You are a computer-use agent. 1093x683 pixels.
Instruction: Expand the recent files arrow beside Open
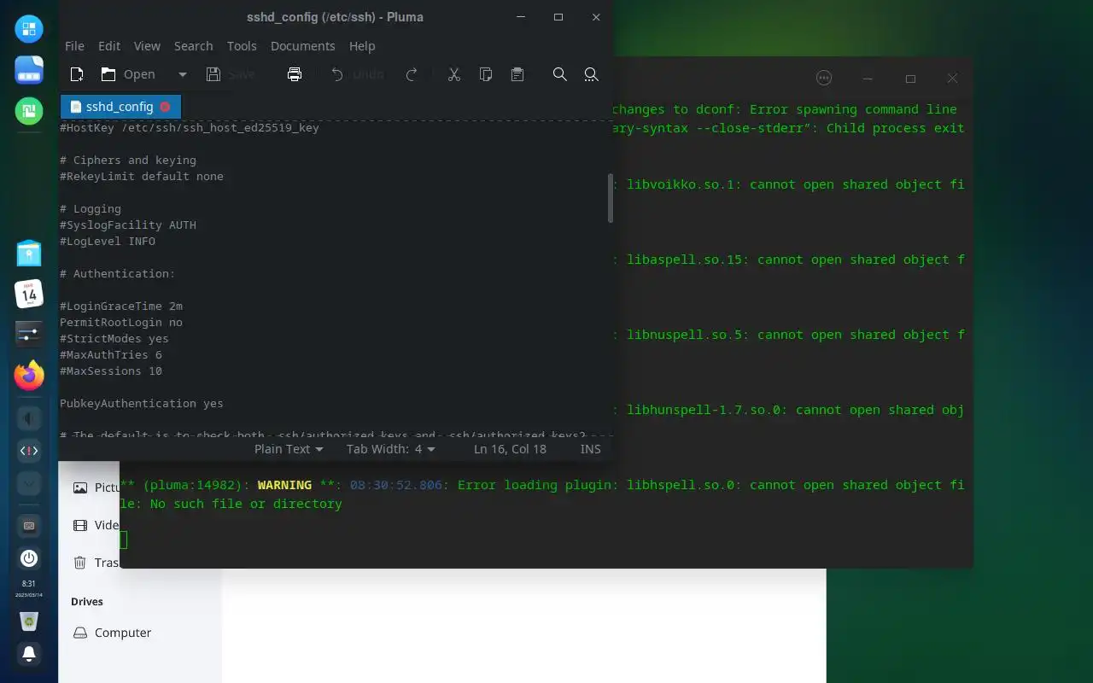[x=182, y=74]
